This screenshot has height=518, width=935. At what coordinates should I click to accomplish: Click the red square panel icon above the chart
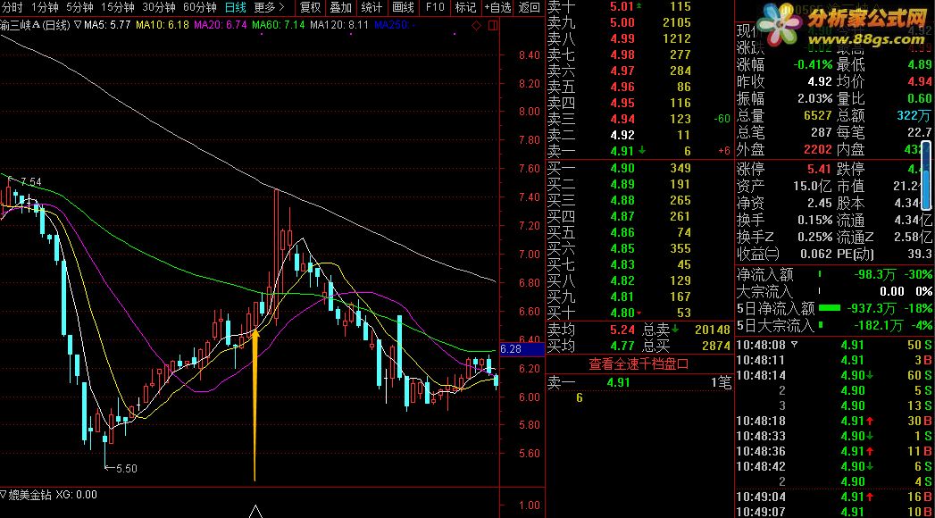tap(493, 26)
